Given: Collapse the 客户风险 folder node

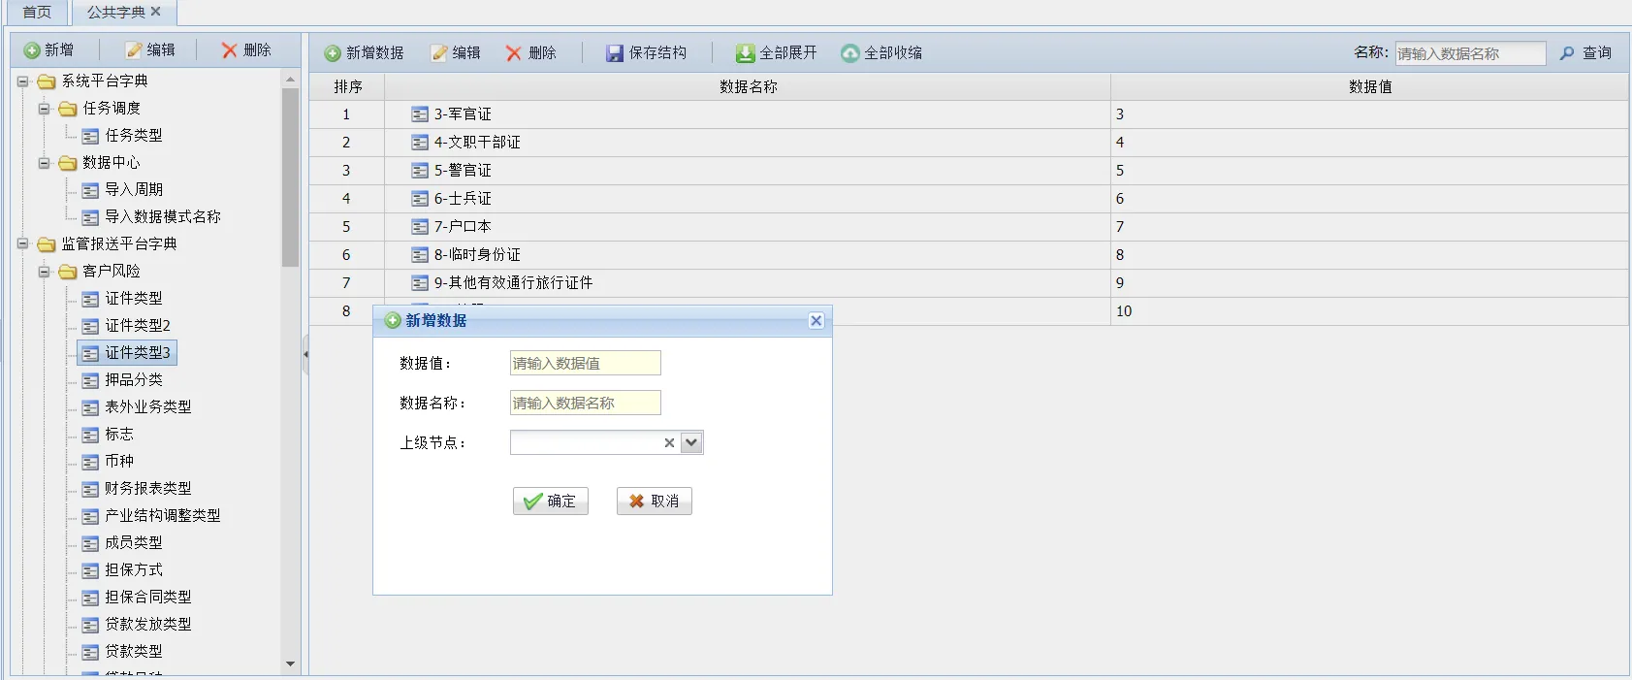Looking at the screenshot, I should [x=44, y=272].
